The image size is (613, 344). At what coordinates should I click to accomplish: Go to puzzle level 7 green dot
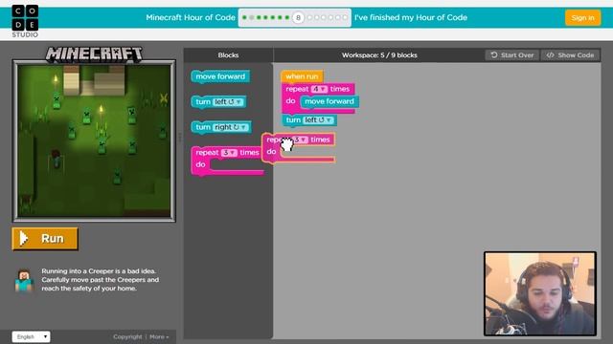287,17
